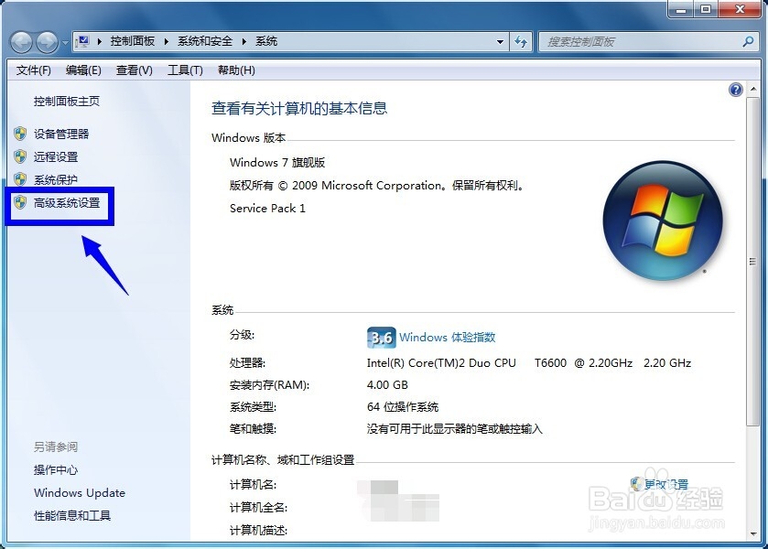Expand arrow before 控制面板 in address bar
This screenshot has width=768, height=549.
[100, 41]
